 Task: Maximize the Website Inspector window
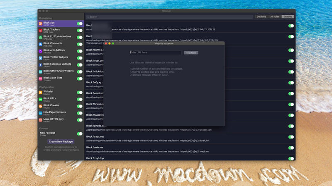point(113,43)
